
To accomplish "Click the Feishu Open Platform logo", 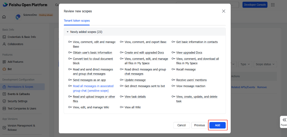I will 25,5.
